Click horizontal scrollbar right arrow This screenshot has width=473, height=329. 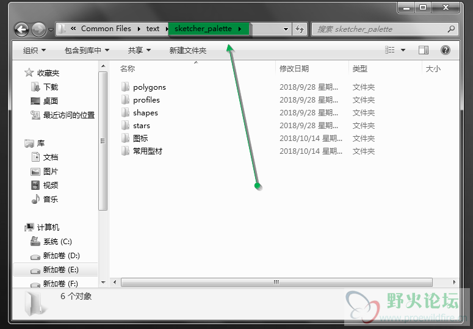point(454,283)
